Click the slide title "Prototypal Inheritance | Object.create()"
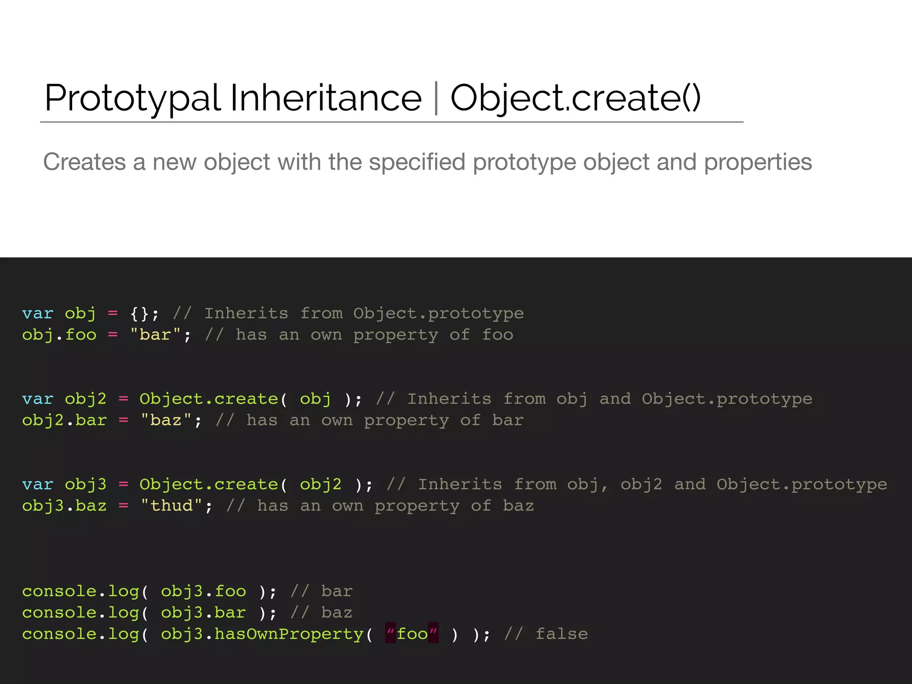The height and width of the screenshot is (684, 912). coord(373,98)
